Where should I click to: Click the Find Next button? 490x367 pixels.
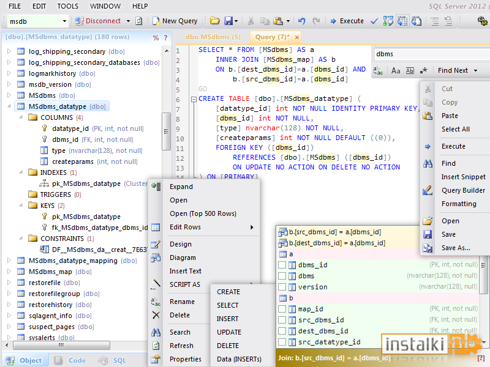[453, 70]
